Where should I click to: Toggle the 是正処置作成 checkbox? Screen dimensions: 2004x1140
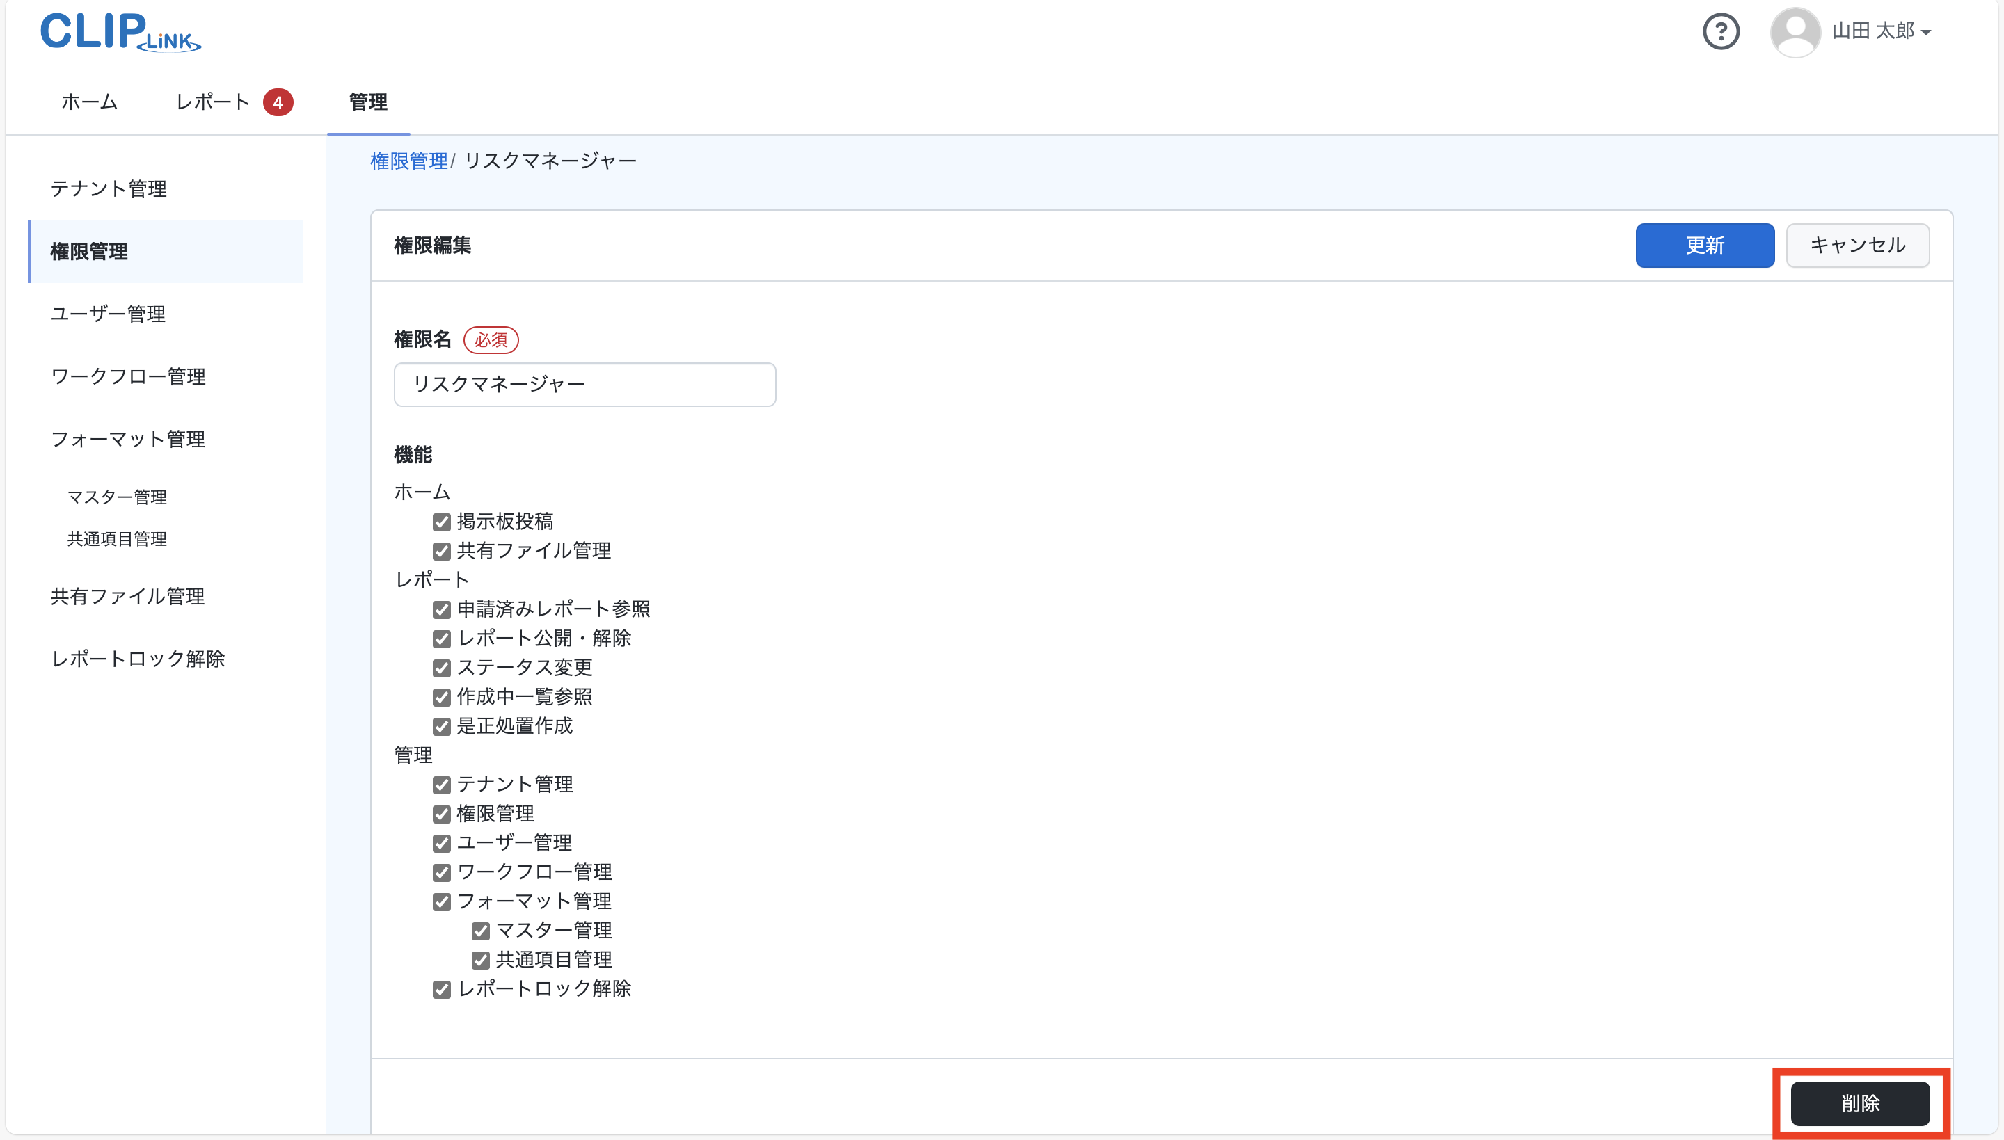(443, 727)
